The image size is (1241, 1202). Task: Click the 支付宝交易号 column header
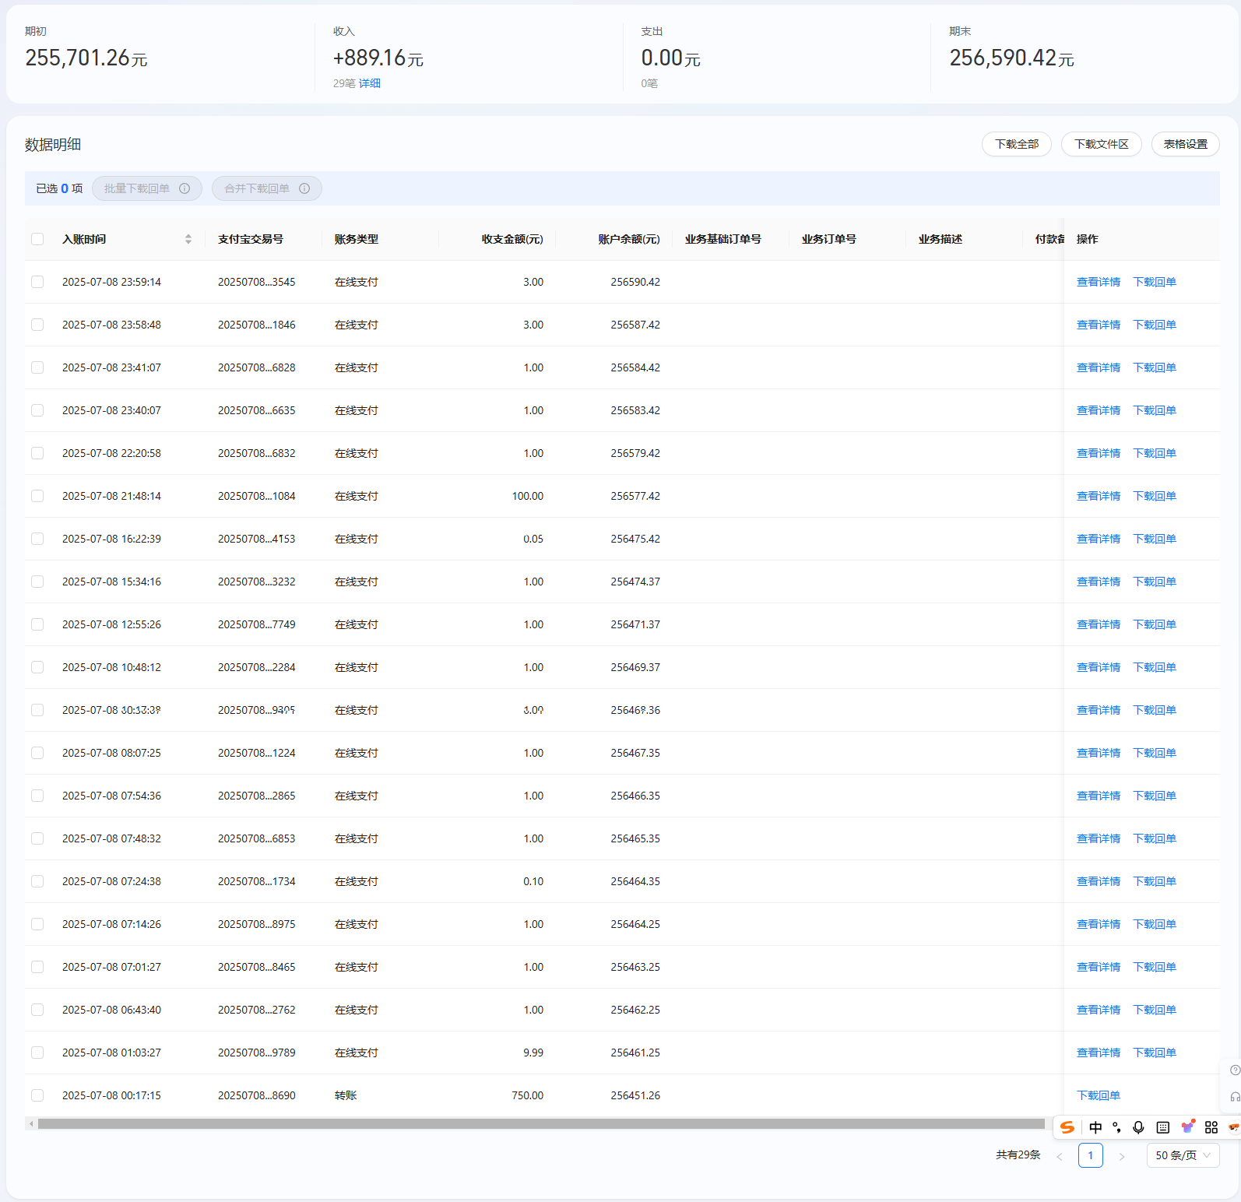click(x=251, y=239)
